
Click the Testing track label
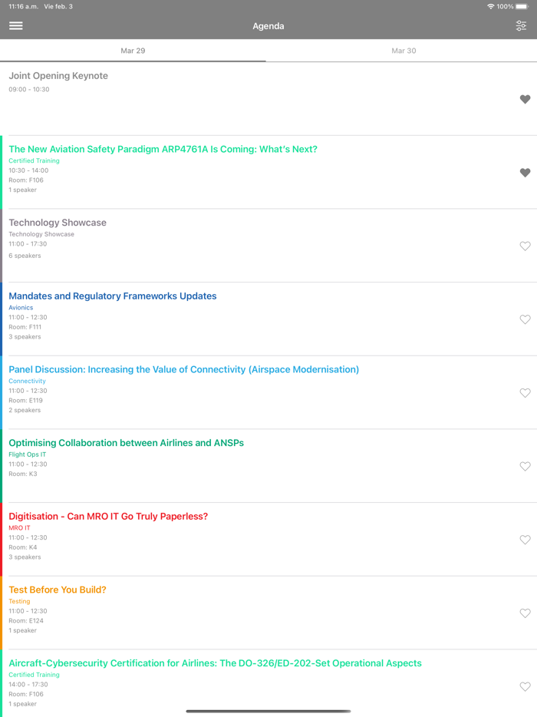tap(19, 601)
